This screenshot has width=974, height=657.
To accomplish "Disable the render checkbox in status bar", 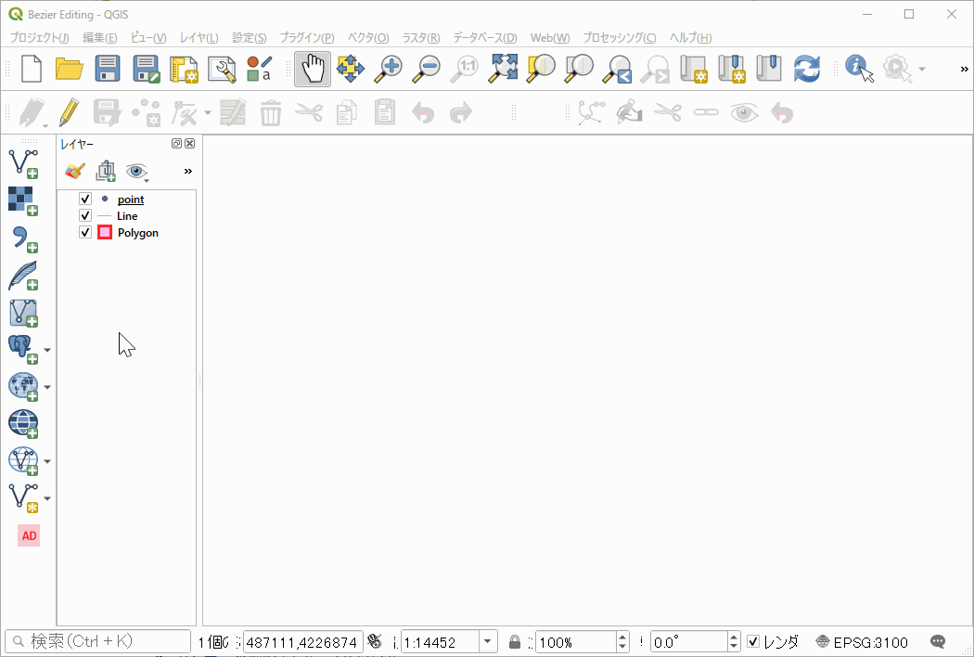I will tap(753, 641).
